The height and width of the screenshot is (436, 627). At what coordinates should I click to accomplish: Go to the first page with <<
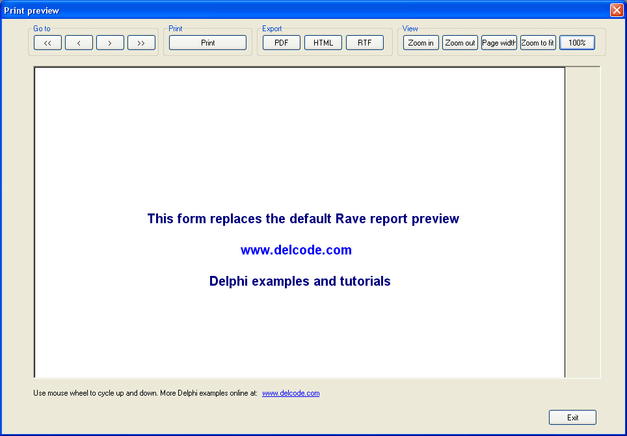47,43
